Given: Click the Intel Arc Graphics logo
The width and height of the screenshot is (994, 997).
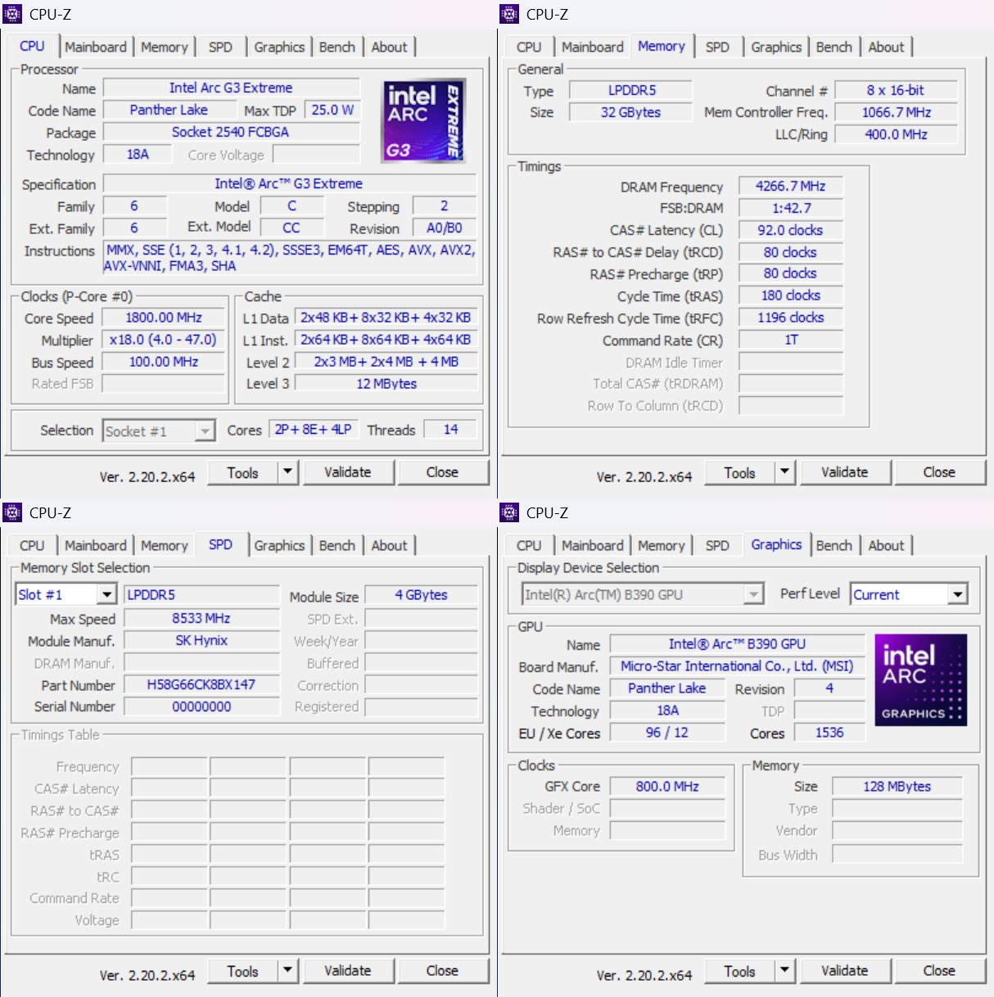Looking at the screenshot, I should 921,679.
